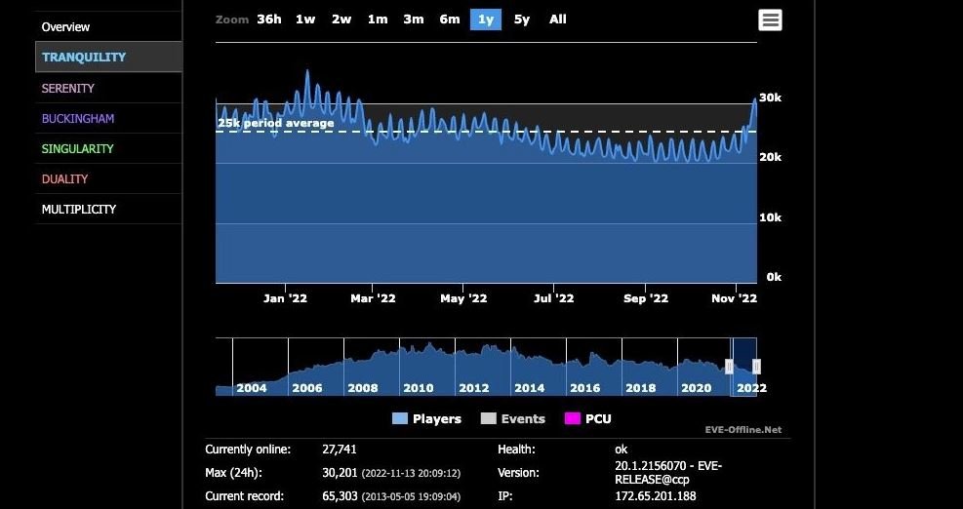Viewport: 963px width, 509px height.
Task: Click the right navigator range handle
Action: pyautogui.click(x=756, y=367)
